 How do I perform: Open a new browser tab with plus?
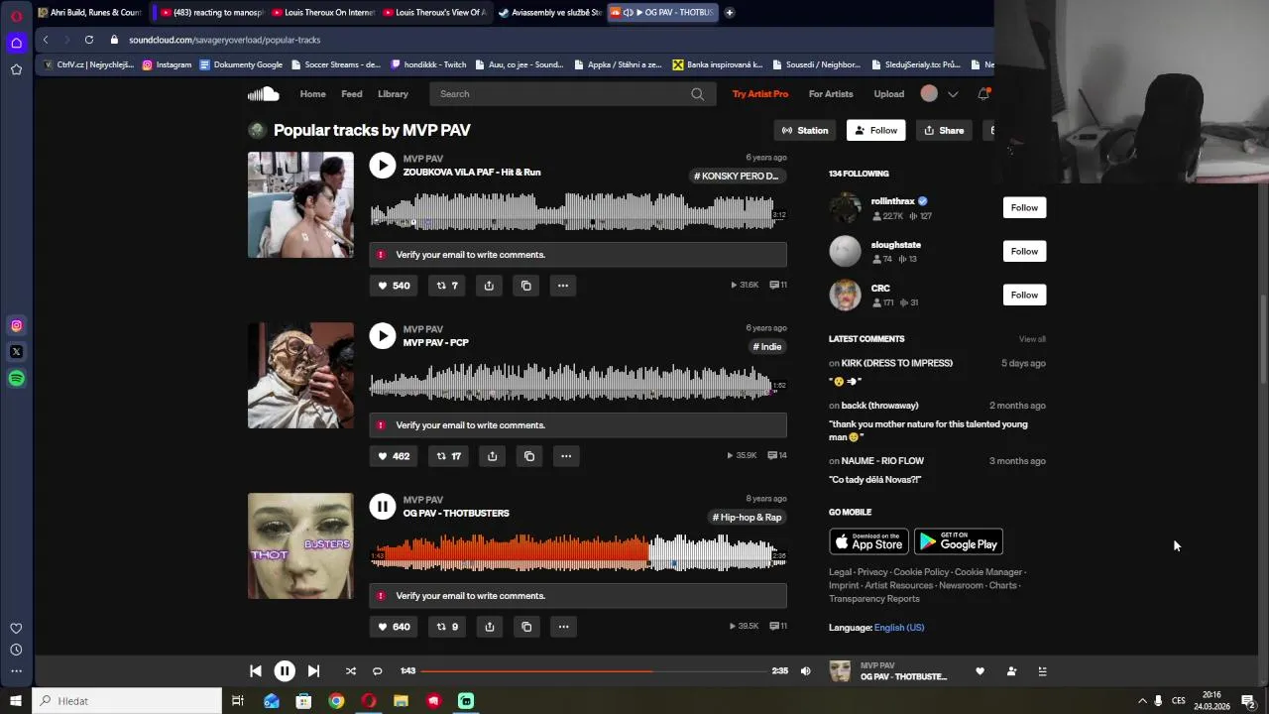(x=730, y=12)
